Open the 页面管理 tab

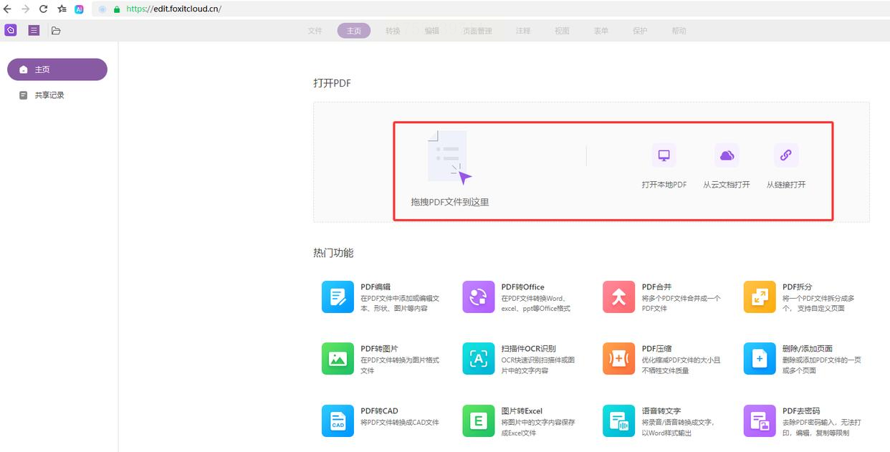pyautogui.click(x=477, y=31)
